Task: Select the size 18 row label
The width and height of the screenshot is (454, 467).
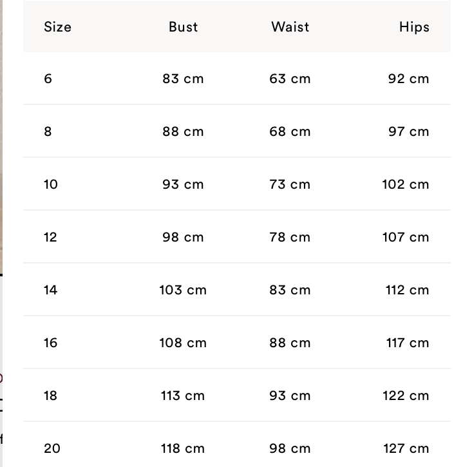Action: 50,396
